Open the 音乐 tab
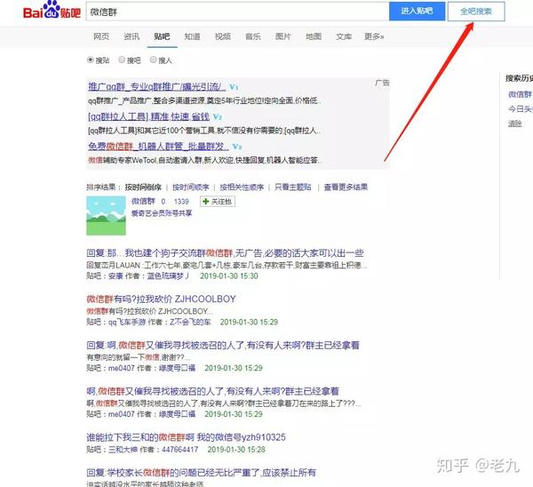The image size is (533, 487). point(253,36)
